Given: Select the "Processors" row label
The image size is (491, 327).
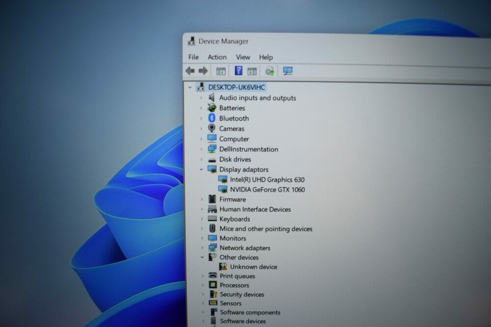Looking at the screenshot, I should (235, 285).
